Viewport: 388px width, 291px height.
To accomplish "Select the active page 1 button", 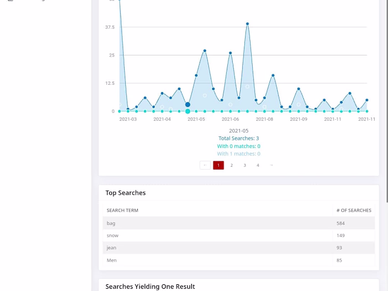I will [x=218, y=165].
